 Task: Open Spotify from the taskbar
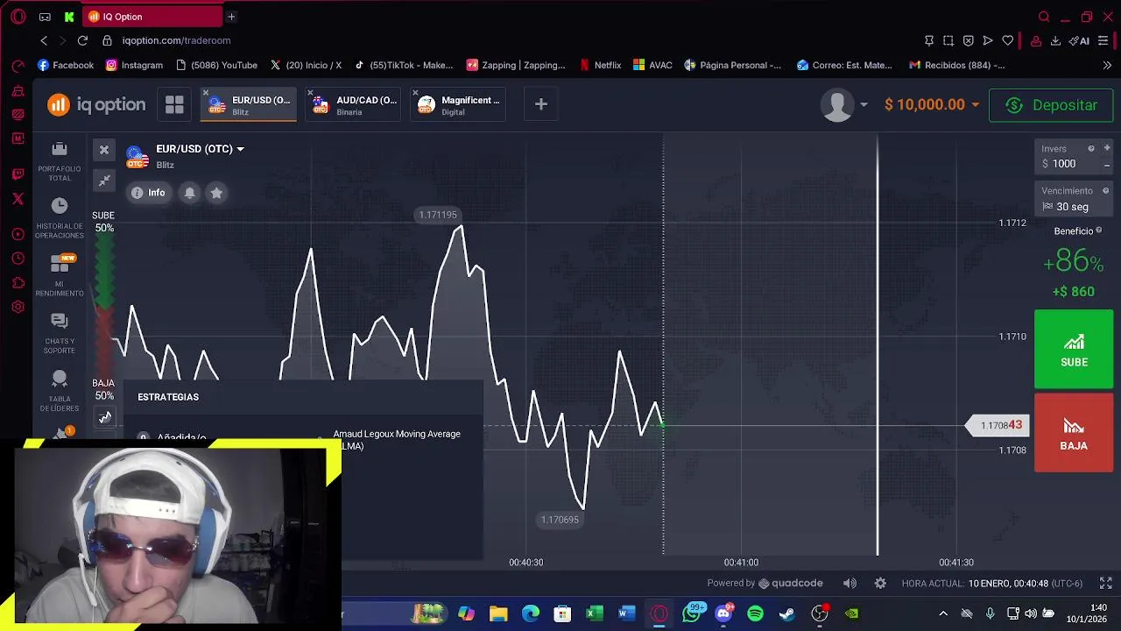(x=755, y=613)
